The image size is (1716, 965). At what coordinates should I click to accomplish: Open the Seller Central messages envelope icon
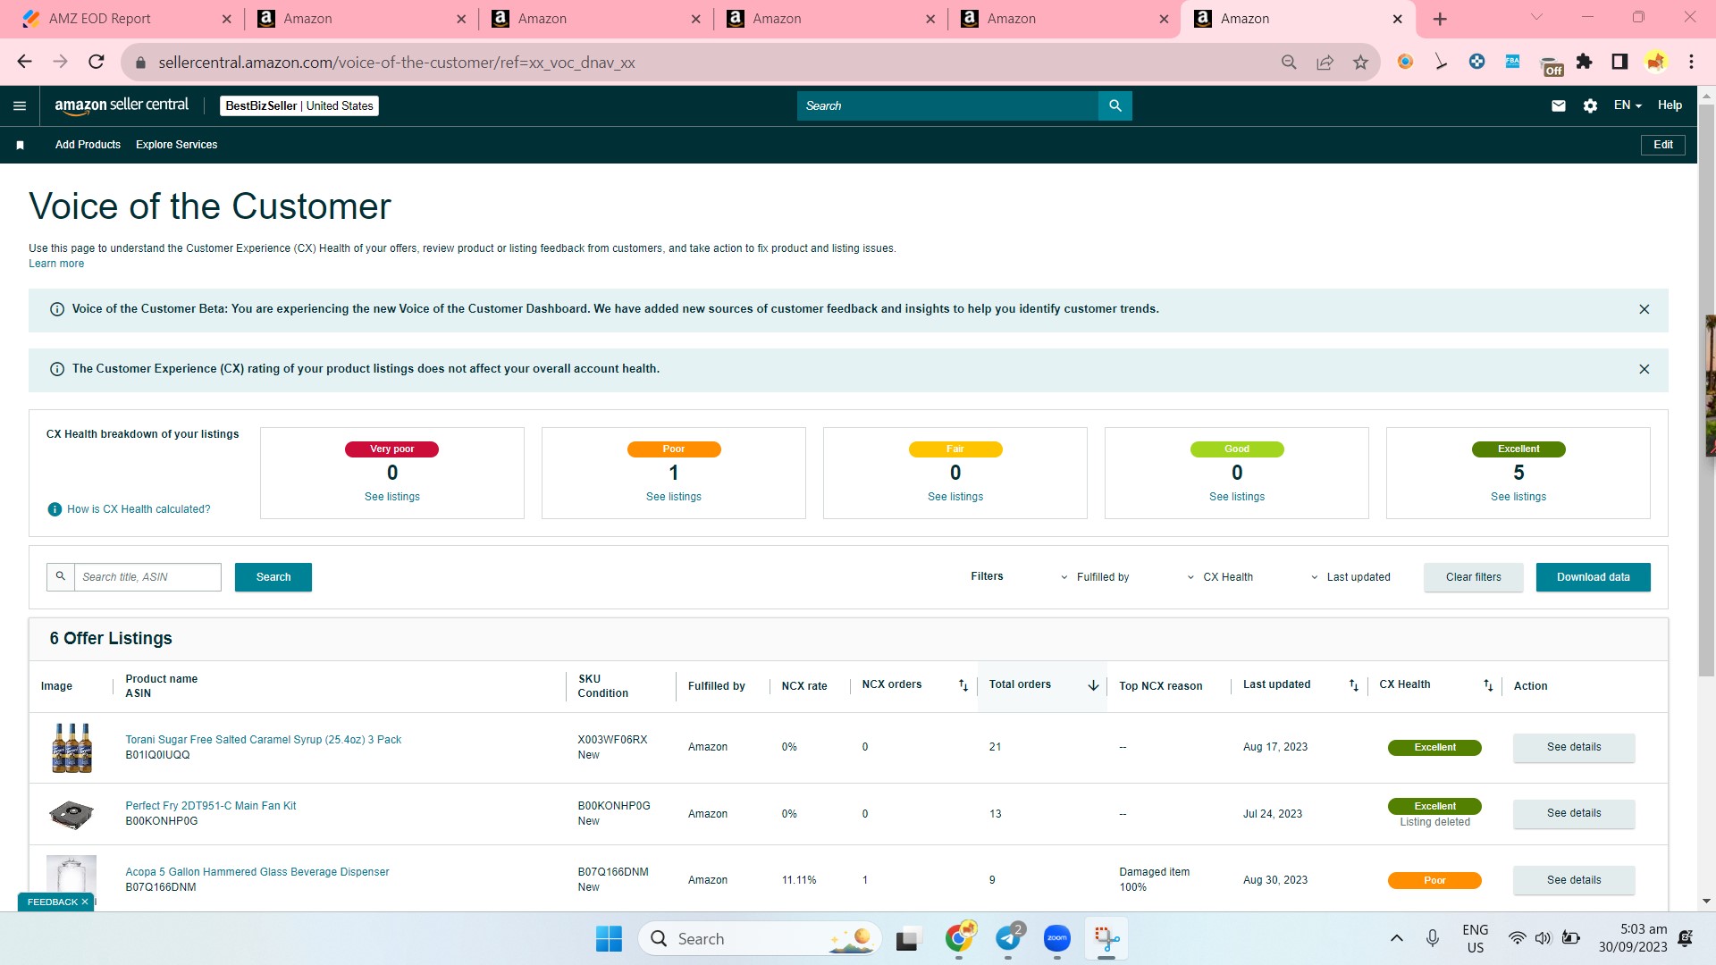click(1559, 105)
